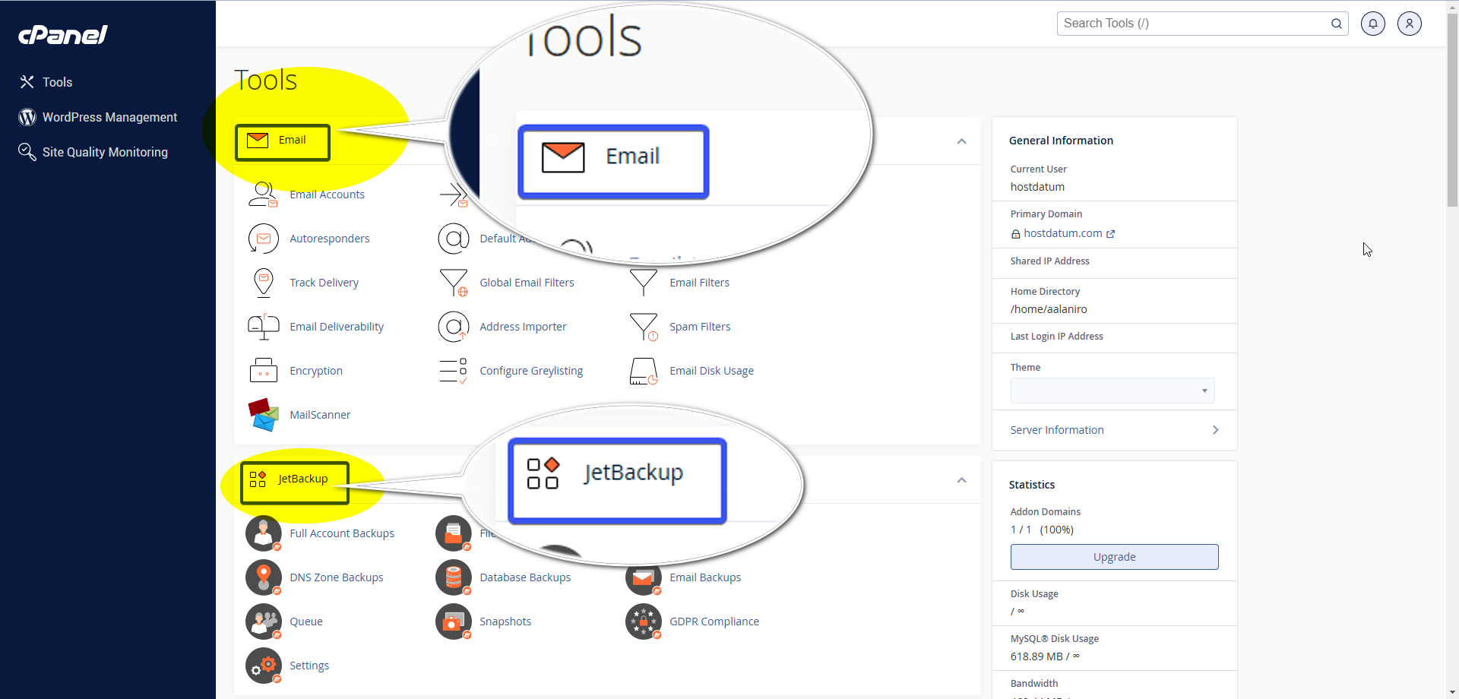Click the Snapshots icon

coord(454,622)
